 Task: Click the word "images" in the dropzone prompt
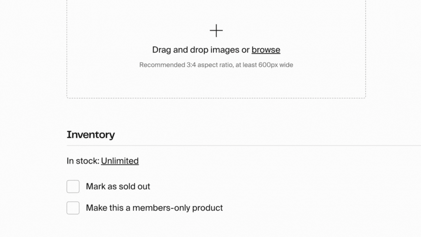pyautogui.click(x=225, y=50)
